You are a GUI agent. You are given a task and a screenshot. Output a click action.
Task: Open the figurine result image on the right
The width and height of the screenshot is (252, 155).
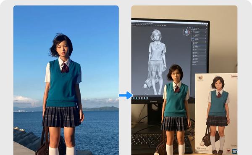pyautogui.click(x=184, y=80)
